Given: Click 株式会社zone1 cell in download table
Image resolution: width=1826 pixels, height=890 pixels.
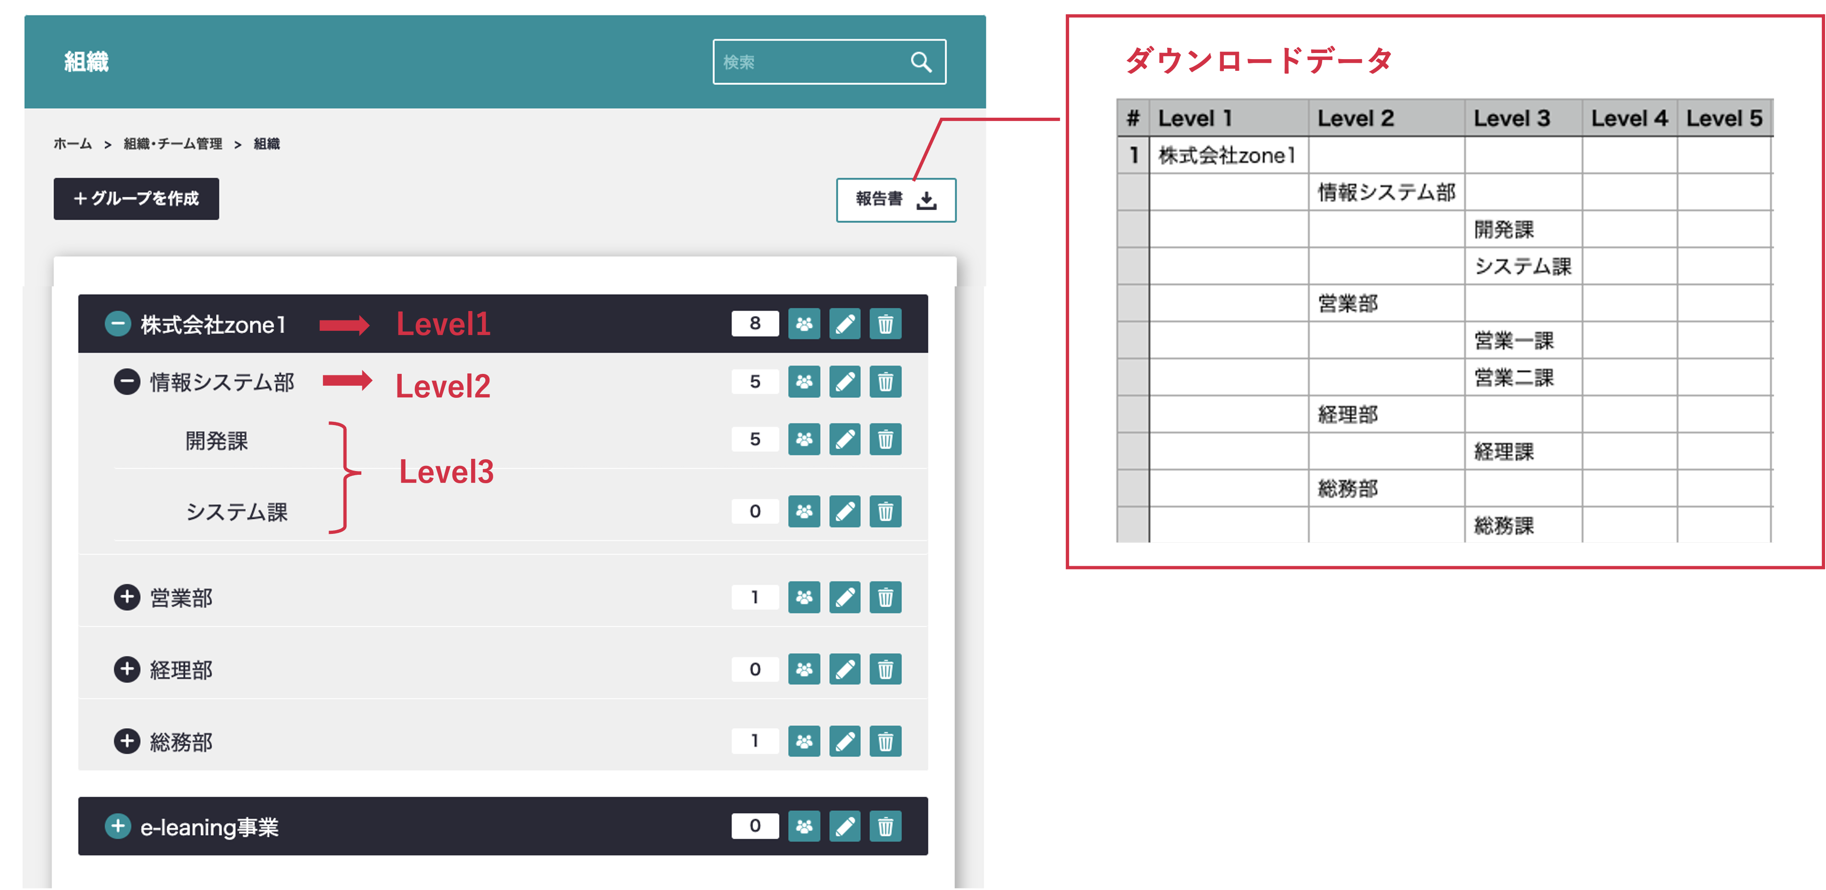Looking at the screenshot, I should [x=1229, y=155].
